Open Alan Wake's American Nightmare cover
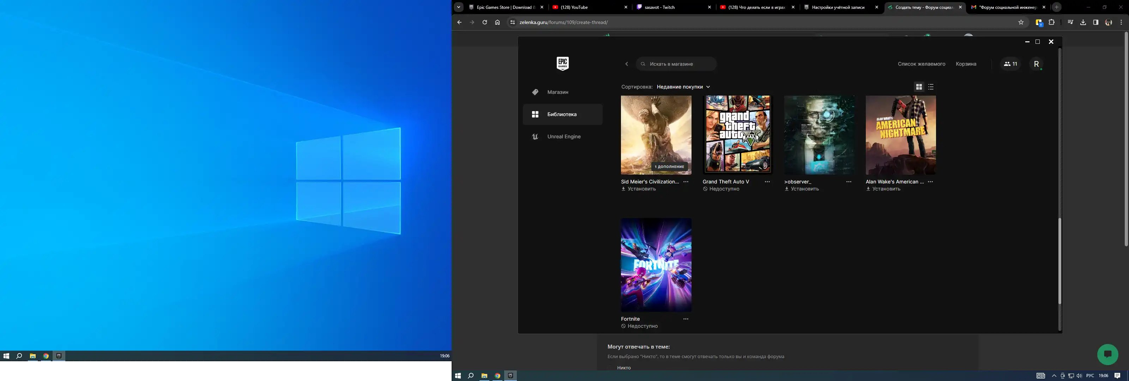The height and width of the screenshot is (381, 1129). click(x=901, y=135)
